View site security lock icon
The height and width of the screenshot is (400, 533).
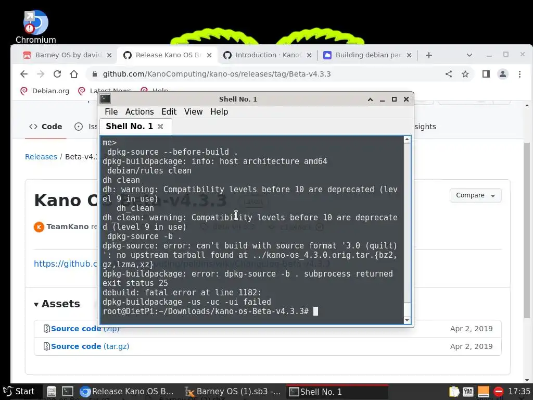(x=95, y=74)
